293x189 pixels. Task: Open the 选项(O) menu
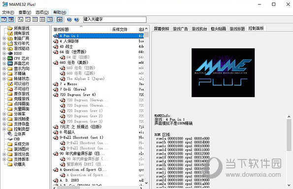(42, 12)
